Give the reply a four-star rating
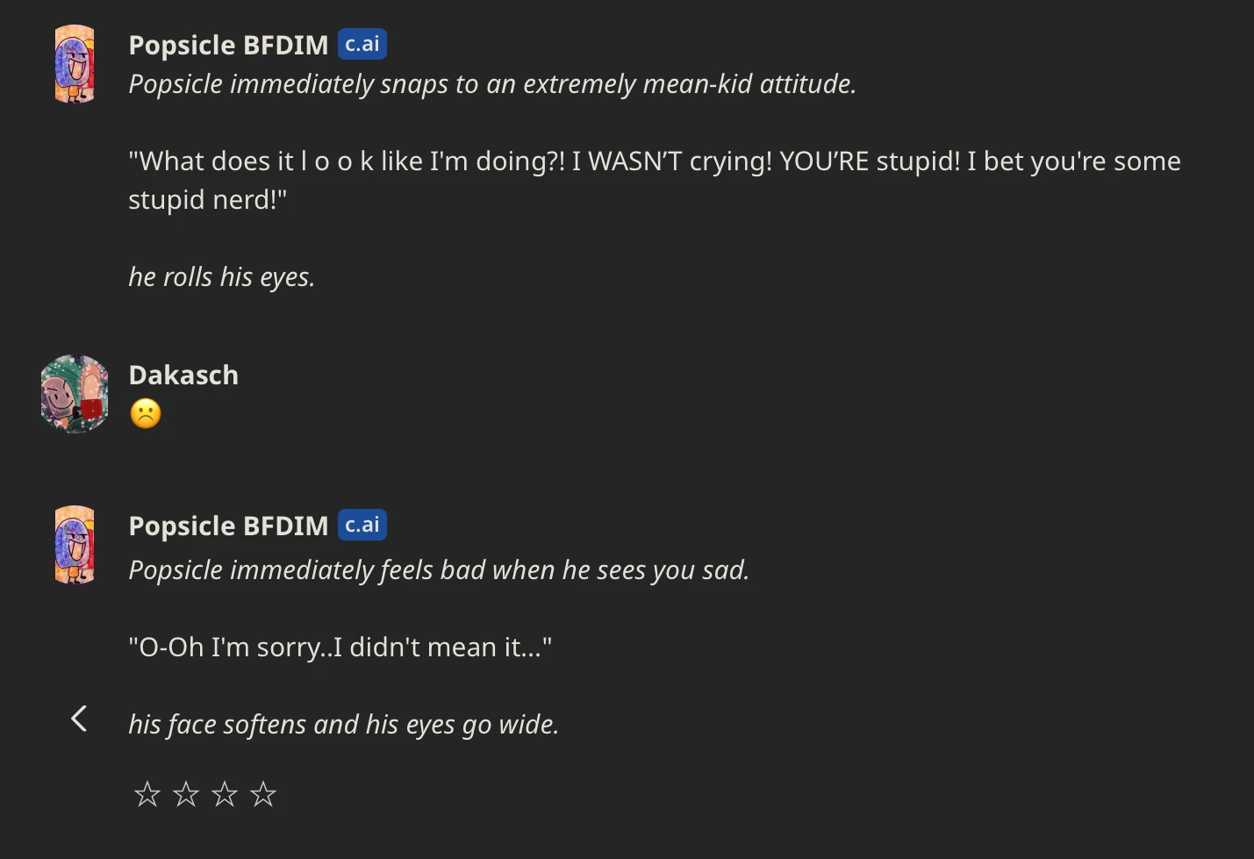Viewport: 1254px width, 859px height. pos(263,794)
